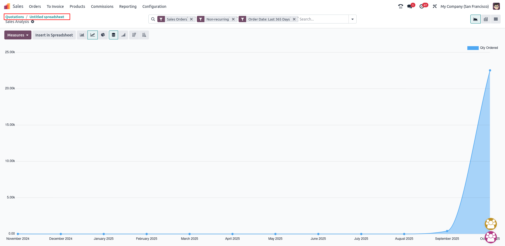Toggle cumulative chart mode
Screen dimensions: 505x246
(123, 35)
